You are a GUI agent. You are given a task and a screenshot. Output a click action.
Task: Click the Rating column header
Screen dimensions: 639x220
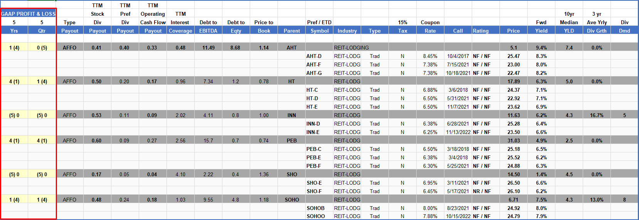coord(481,31)
